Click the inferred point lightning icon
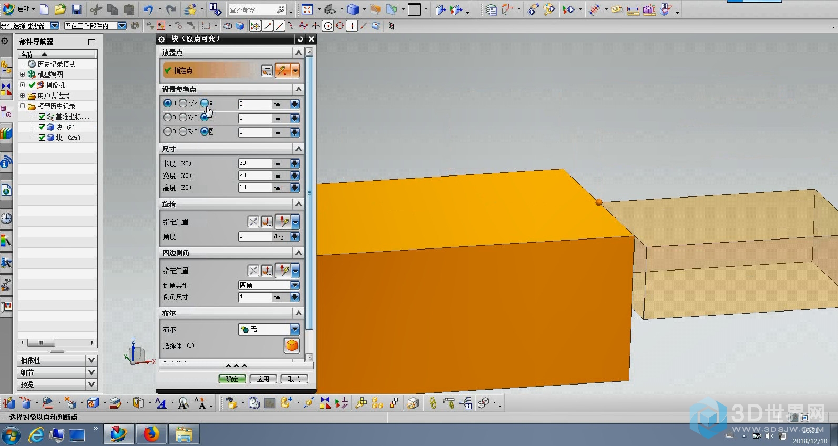The width and height of the screenshot is (838, 446). tap(283, 70)
